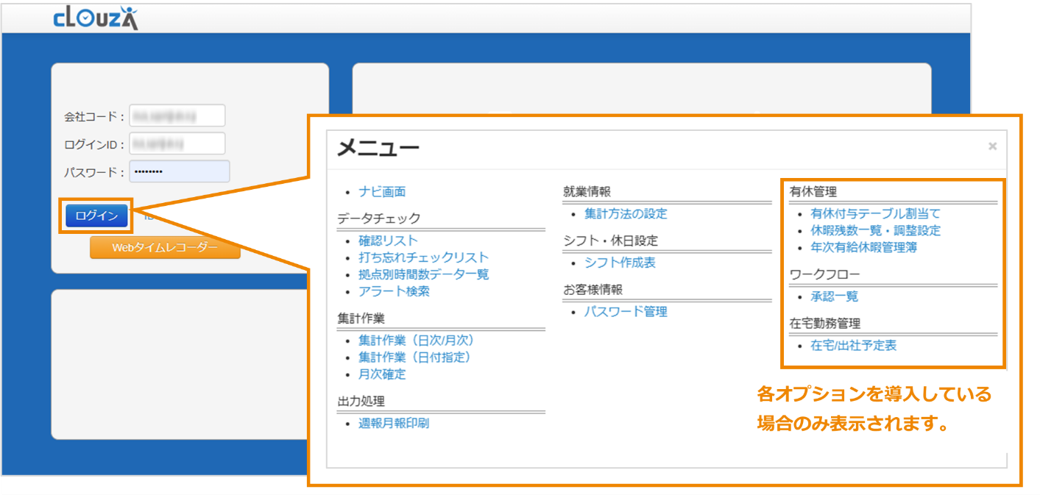Open 週報月報印刷 under 出力処理
This screenshot has height=495, width=1040.
coord(394,423)
